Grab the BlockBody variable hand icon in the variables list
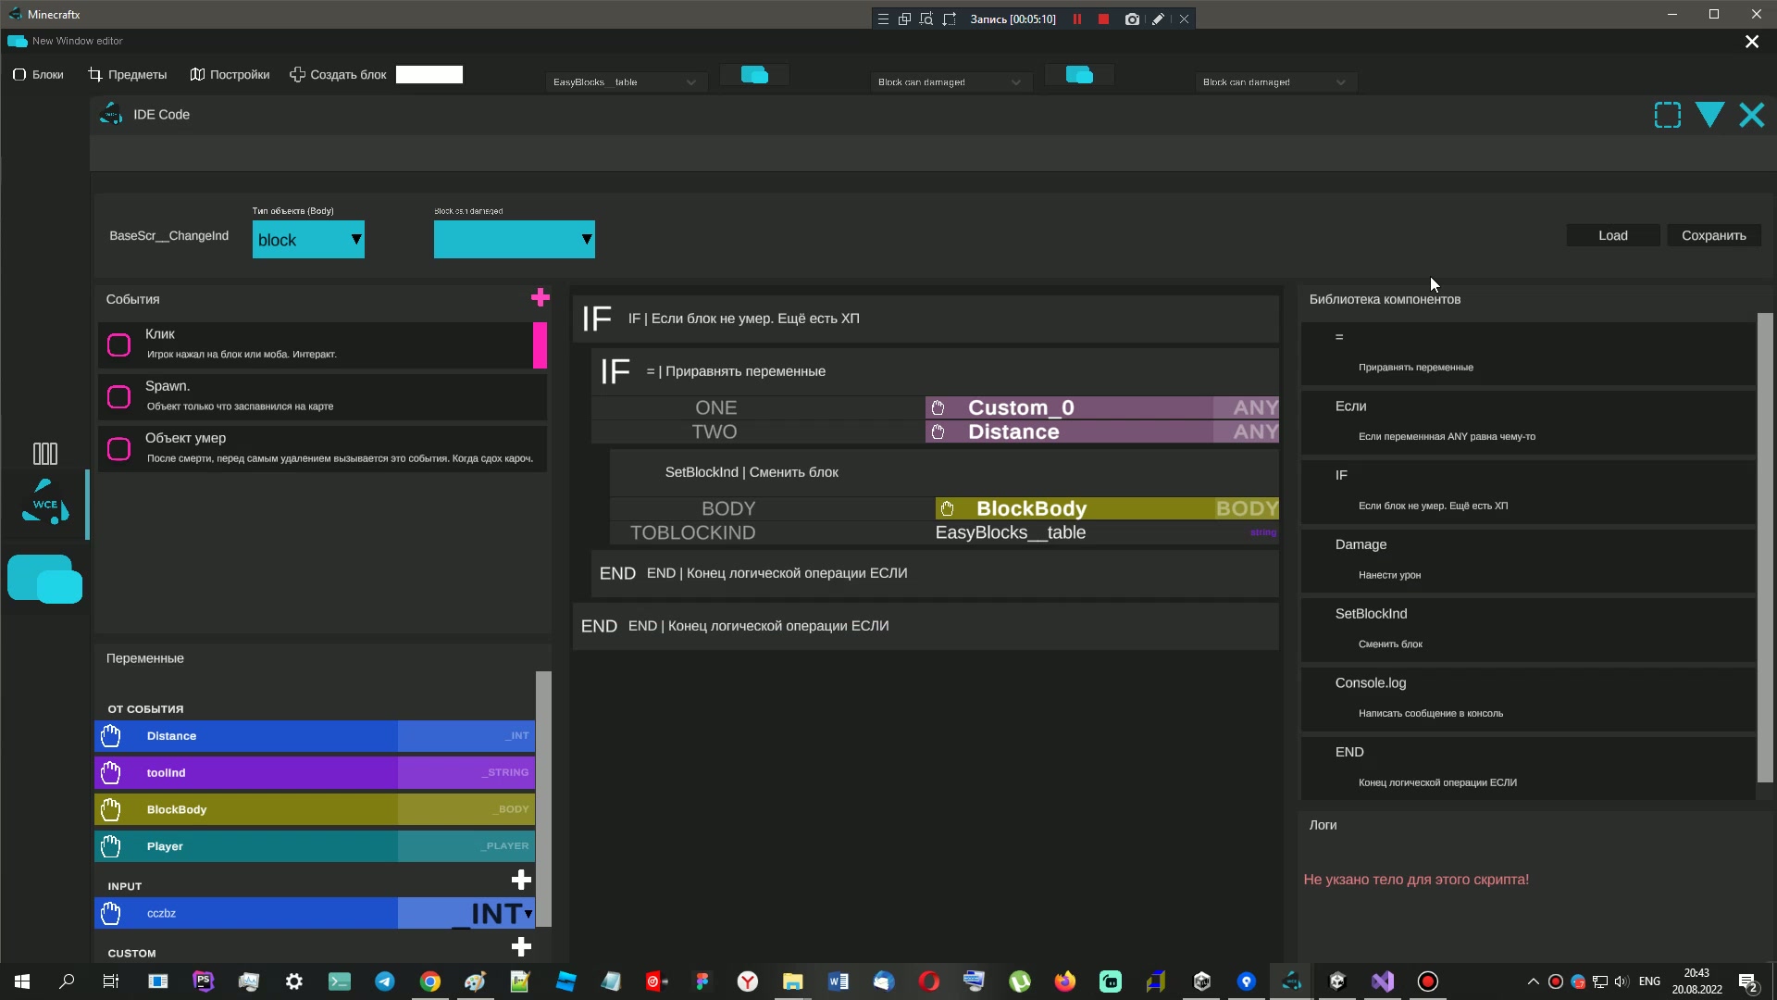This screenshot has width=1777, height=1000. (110, 809)
